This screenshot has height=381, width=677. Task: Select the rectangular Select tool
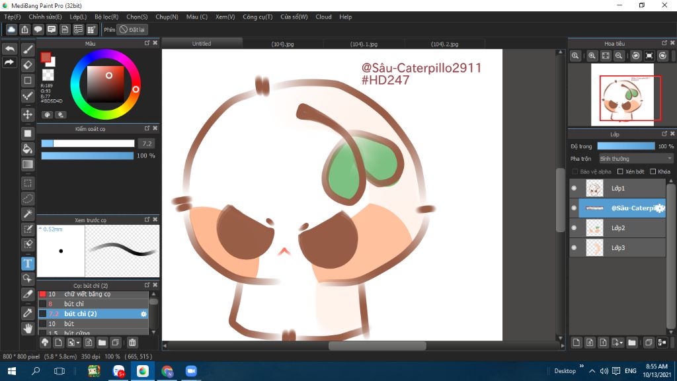28,183
